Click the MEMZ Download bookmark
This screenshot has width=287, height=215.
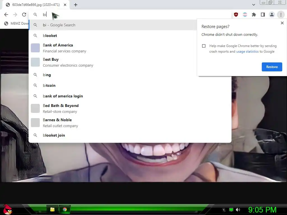click(17, 24)
